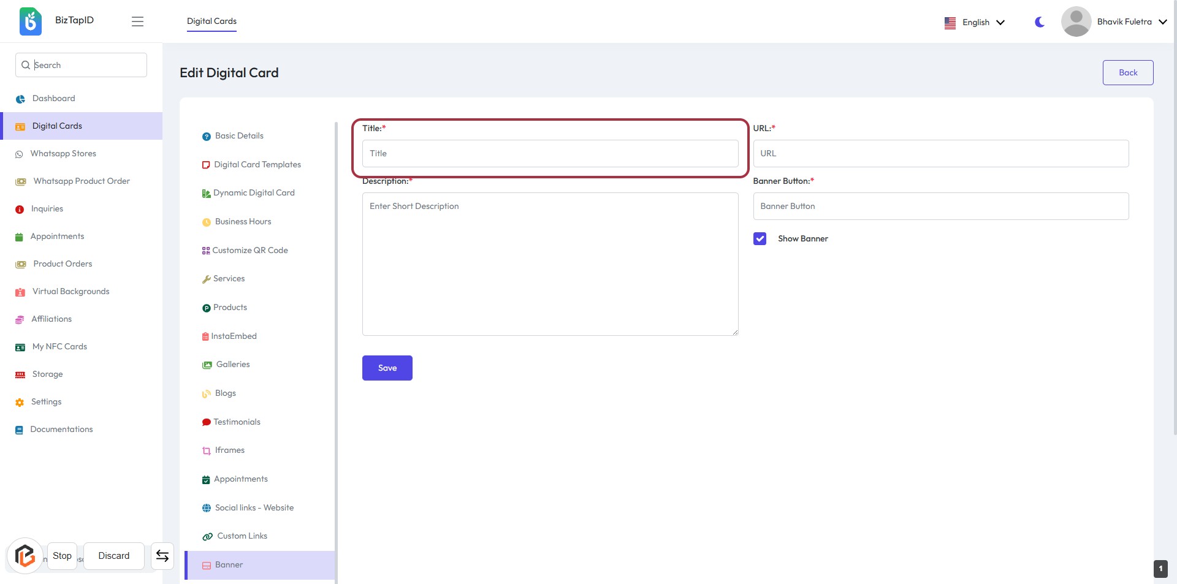Click the swap arrows icon near Discard
The height and width of the screenshot is (584, 1177).
click(x=162, y=556)
